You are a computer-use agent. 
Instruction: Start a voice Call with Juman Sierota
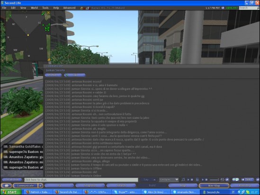tap(75, 75)
